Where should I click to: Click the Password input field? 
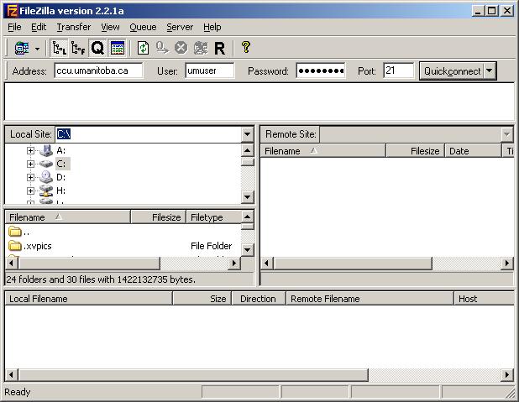pos(321,70)
